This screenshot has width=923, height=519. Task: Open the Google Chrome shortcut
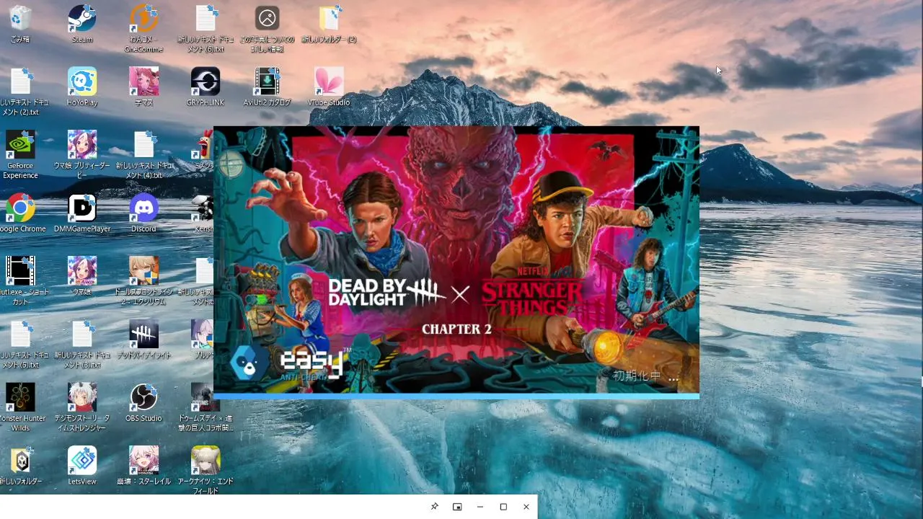point(20,214)
